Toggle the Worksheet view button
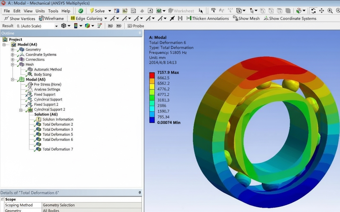This screenshot has width=340, height=212. (181, 11)
